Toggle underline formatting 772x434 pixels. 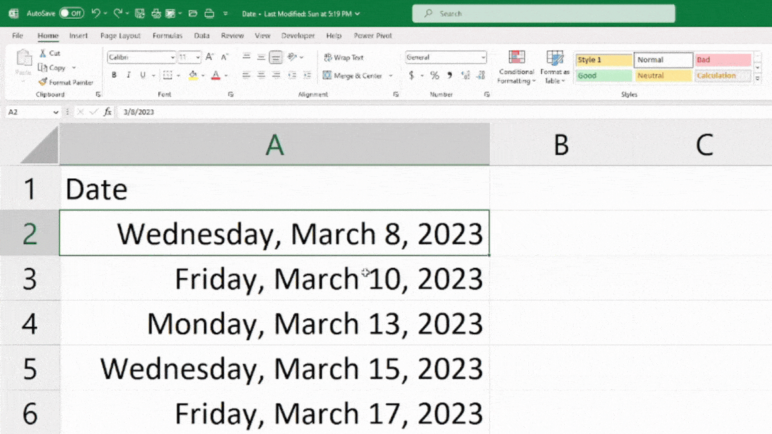point(142,75)
